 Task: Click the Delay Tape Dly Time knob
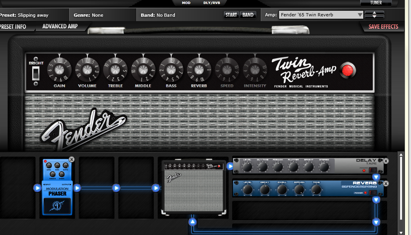point(263,167)
